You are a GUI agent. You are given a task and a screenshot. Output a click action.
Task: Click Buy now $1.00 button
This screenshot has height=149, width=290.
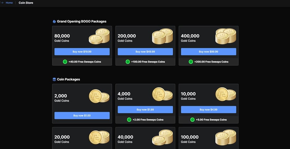(82, 116)
